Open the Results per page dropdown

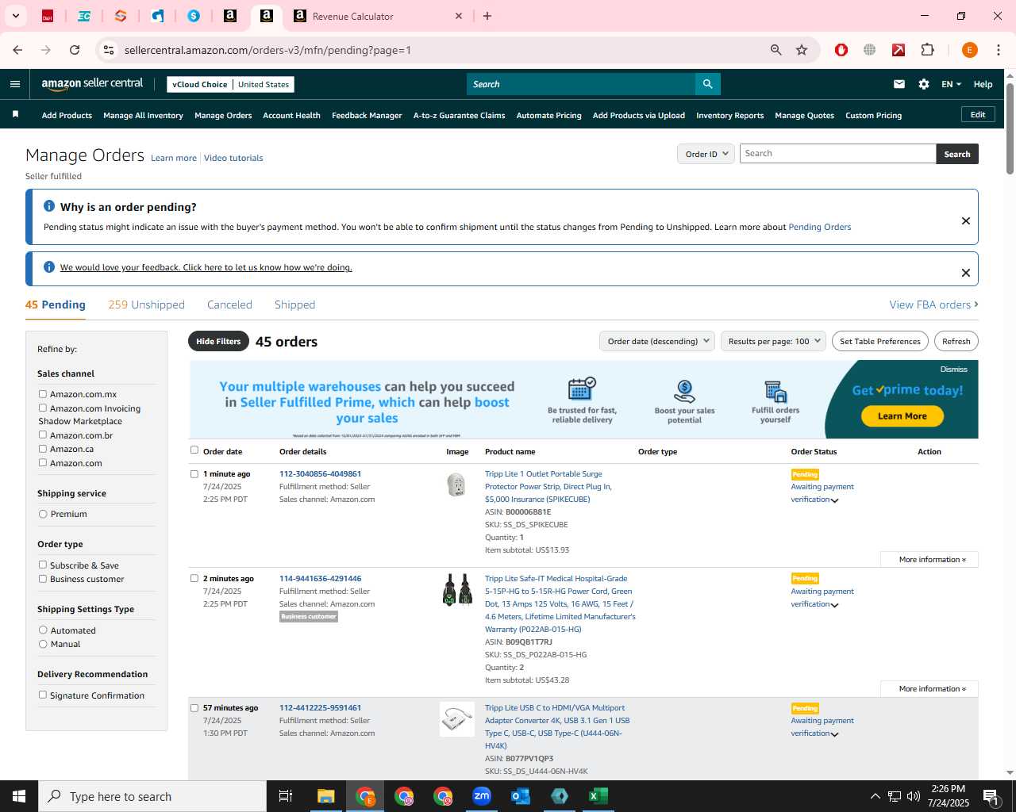click(x=773, y=342)
